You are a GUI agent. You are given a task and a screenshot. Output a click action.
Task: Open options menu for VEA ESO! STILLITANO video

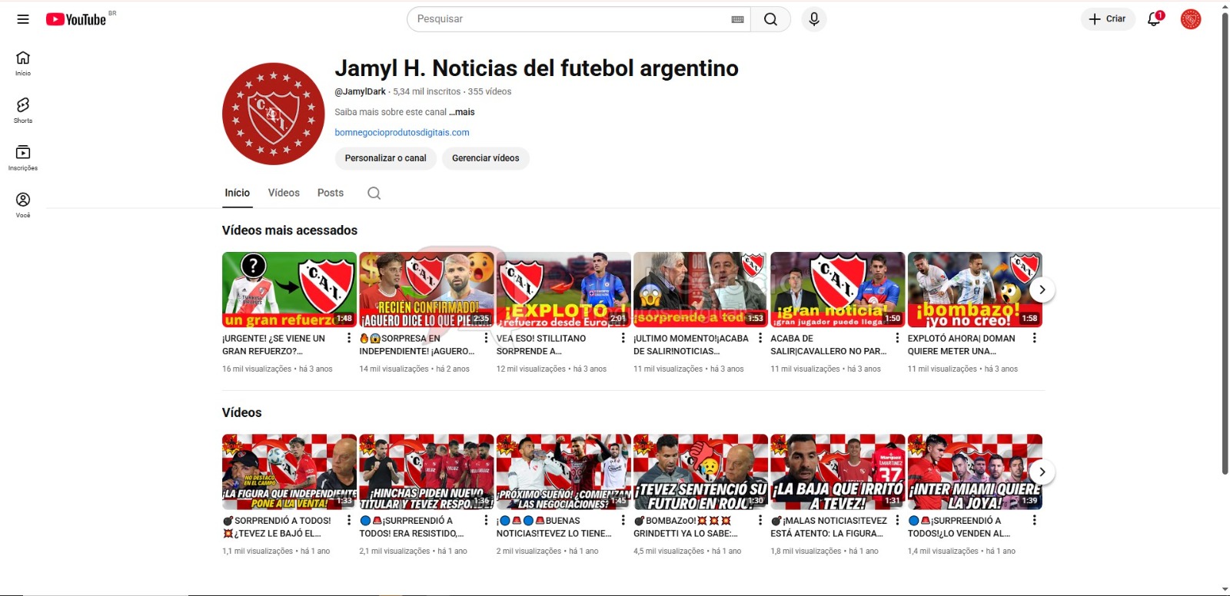(623, 338)
